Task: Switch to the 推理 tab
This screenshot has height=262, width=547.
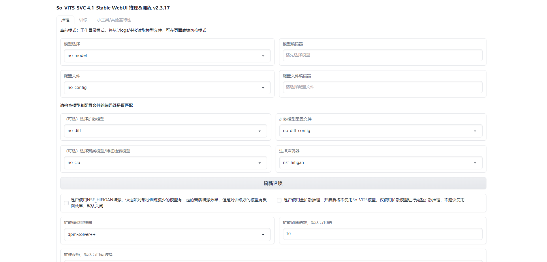Action: coord(65,20)
